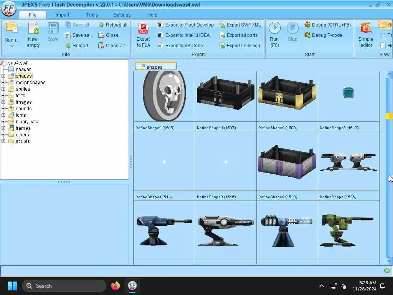Click Export selection

click(x=240, y=46)
